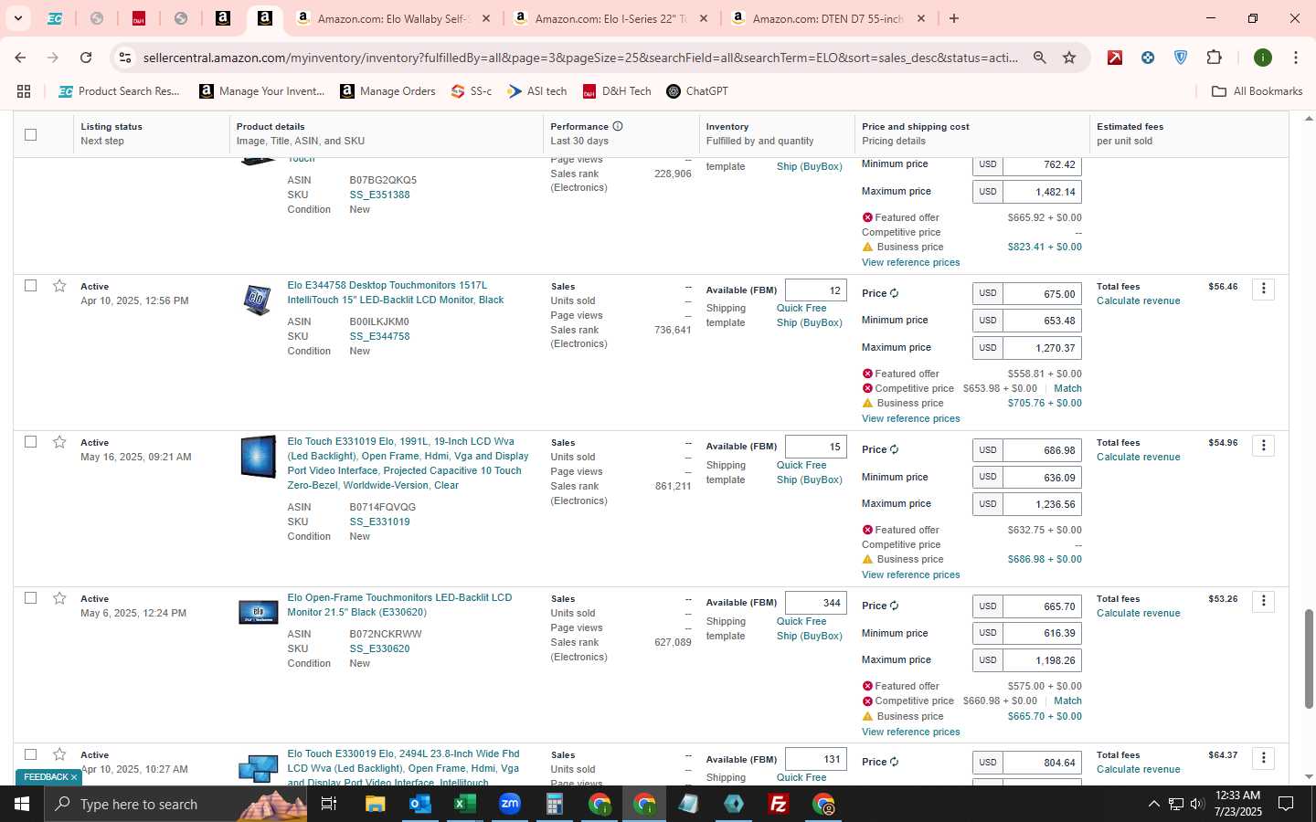The height and width of the screenshot is (822, 1316).
Task: Open the Manage Your Invent... bookmark
Action: pyautogui.click(x=262, y=91)
